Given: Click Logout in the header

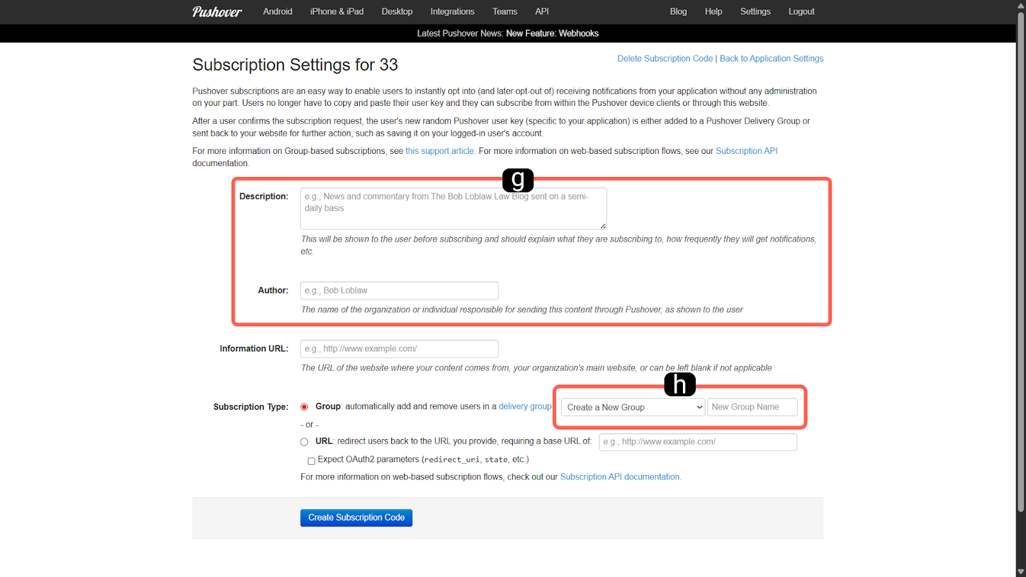Looking at the screenshot, I should (x=801, y=12).
